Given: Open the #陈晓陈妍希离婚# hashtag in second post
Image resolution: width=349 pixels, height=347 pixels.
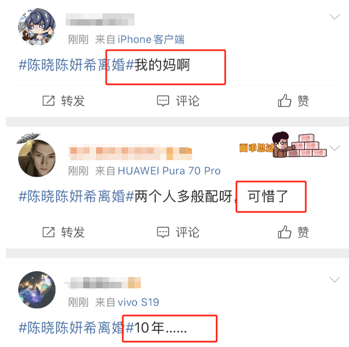Looking at the screenshot, I should [76, 196].
